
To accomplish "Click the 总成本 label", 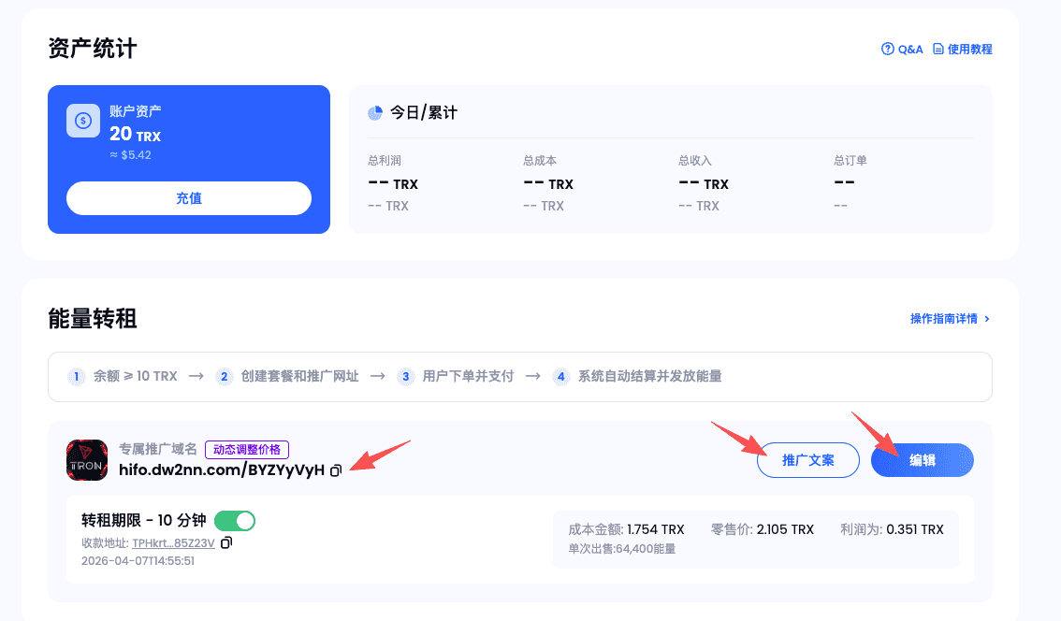I will pyautogui.click(x=540, y=160).
